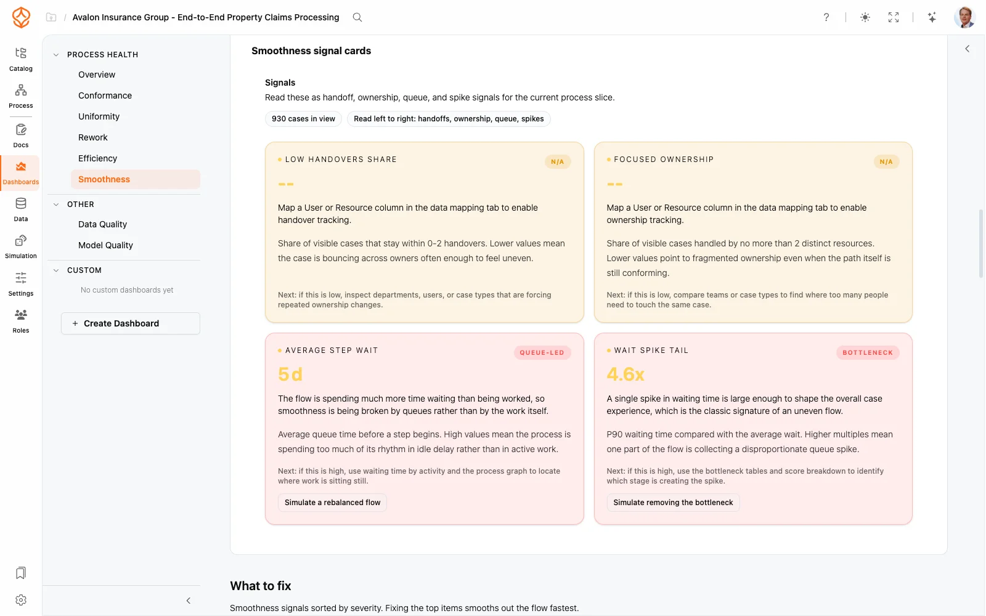Image resolution: width=986 pixels, height=616 pixels.
Task: Click the 4.6x wait spike tail value
Action: click(x=625, y=375)
